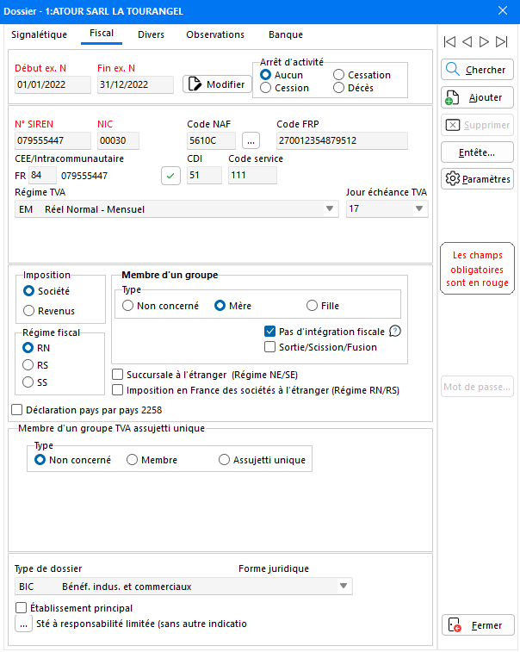The image size is (520, 652).
Task: Switch to the Signalétique tab
Action: (39, 34)
